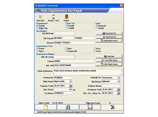Click the new record page icon
The width and height of the screenshot is (158, 117).
pos(46,107)
